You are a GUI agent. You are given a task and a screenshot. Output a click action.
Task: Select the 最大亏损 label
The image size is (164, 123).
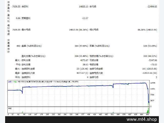coord(26,30)
